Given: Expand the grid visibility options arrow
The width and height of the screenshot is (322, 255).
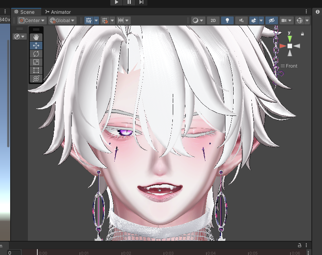Looking at the screenshot, I should [96, 20].
